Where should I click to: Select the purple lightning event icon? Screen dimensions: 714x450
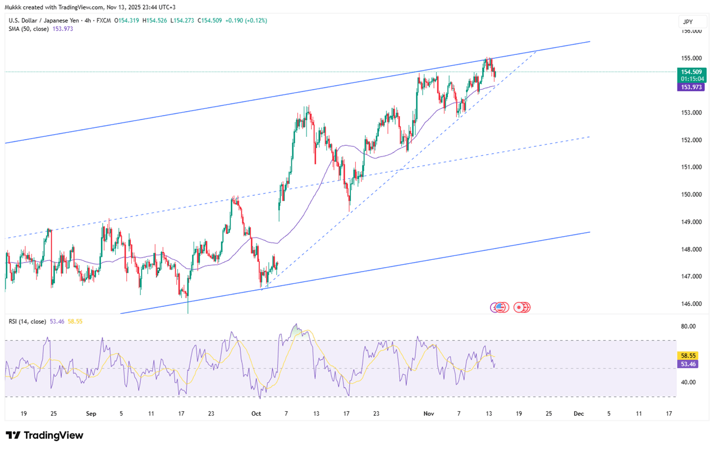tap(495, 307)
